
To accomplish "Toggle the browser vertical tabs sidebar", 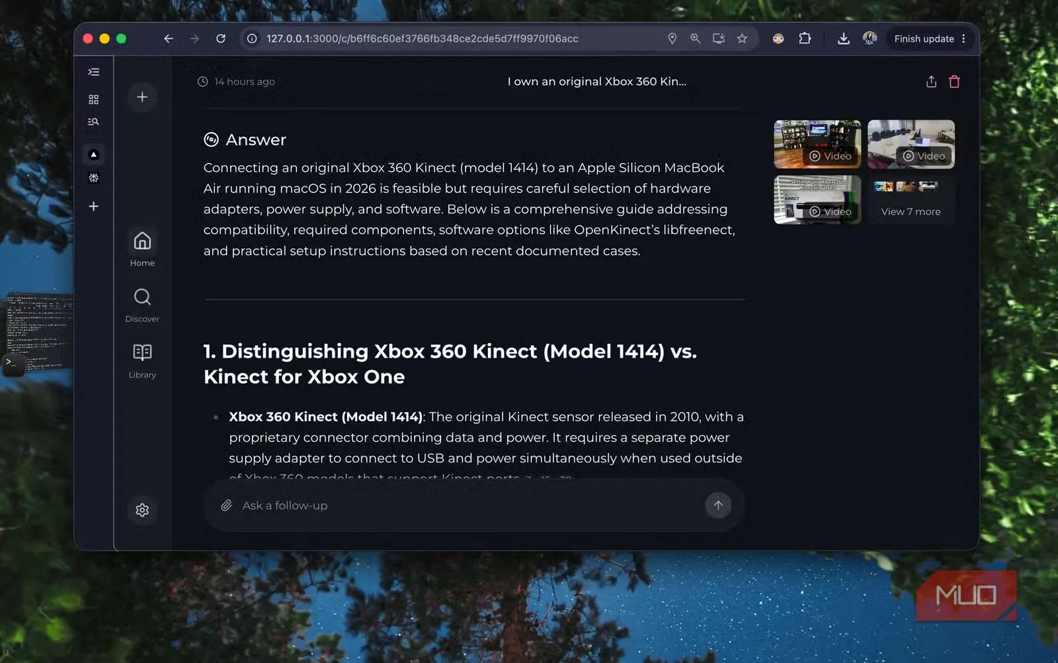I will pyautogui.click(x=94, y=72).
